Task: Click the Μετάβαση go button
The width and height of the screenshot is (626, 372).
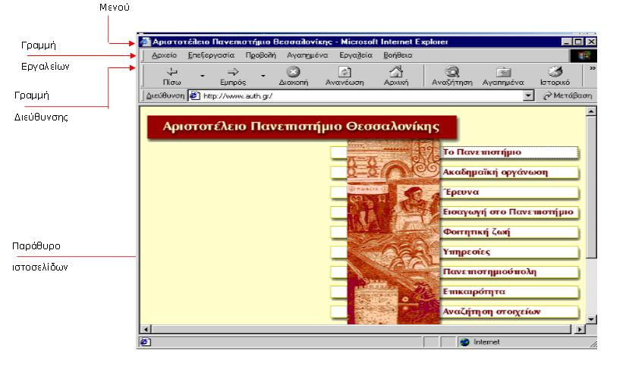Action: point(568,95)
